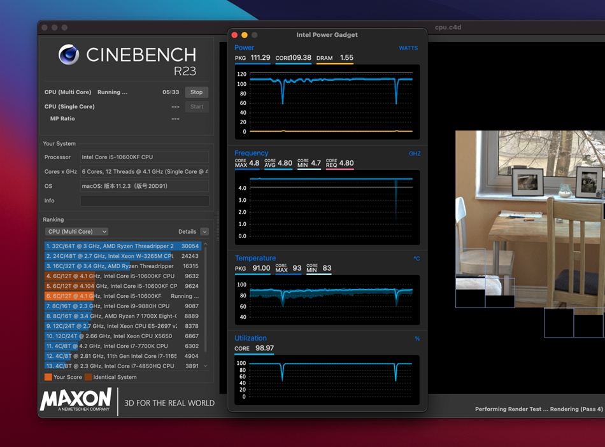Minimize the Intel Power Gadget window
605x447 pixels.
coord(245,35)
